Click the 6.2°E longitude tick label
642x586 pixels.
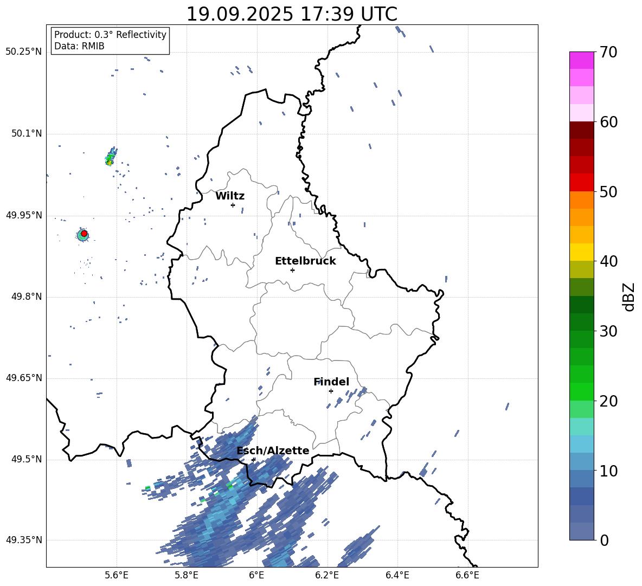pyautogui.click(x=327, y=575)
